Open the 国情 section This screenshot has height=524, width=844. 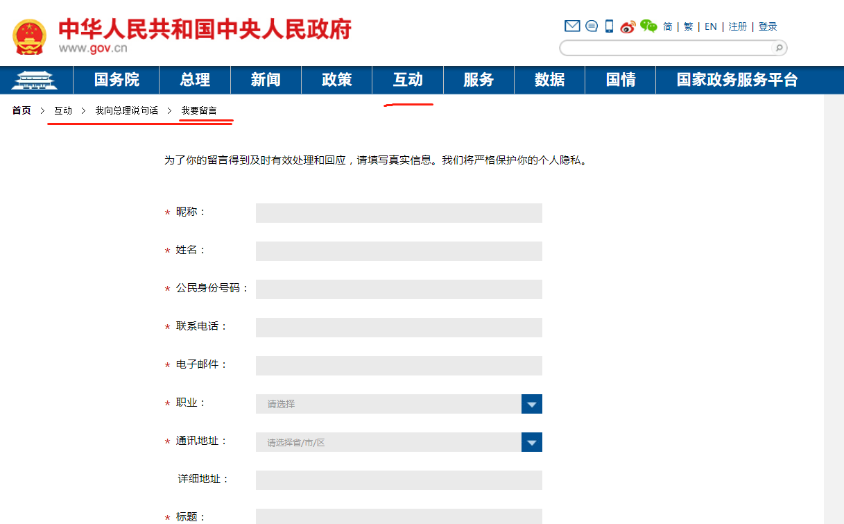(x=619, y=79)
